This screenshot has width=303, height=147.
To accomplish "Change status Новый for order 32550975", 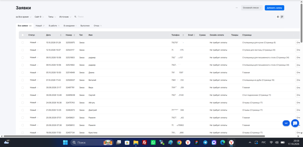I will (x=34, y=43).
